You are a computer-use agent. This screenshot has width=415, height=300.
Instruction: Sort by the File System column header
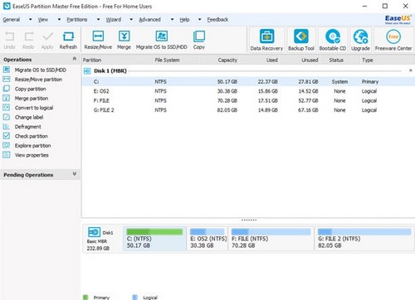pos(176,60)
